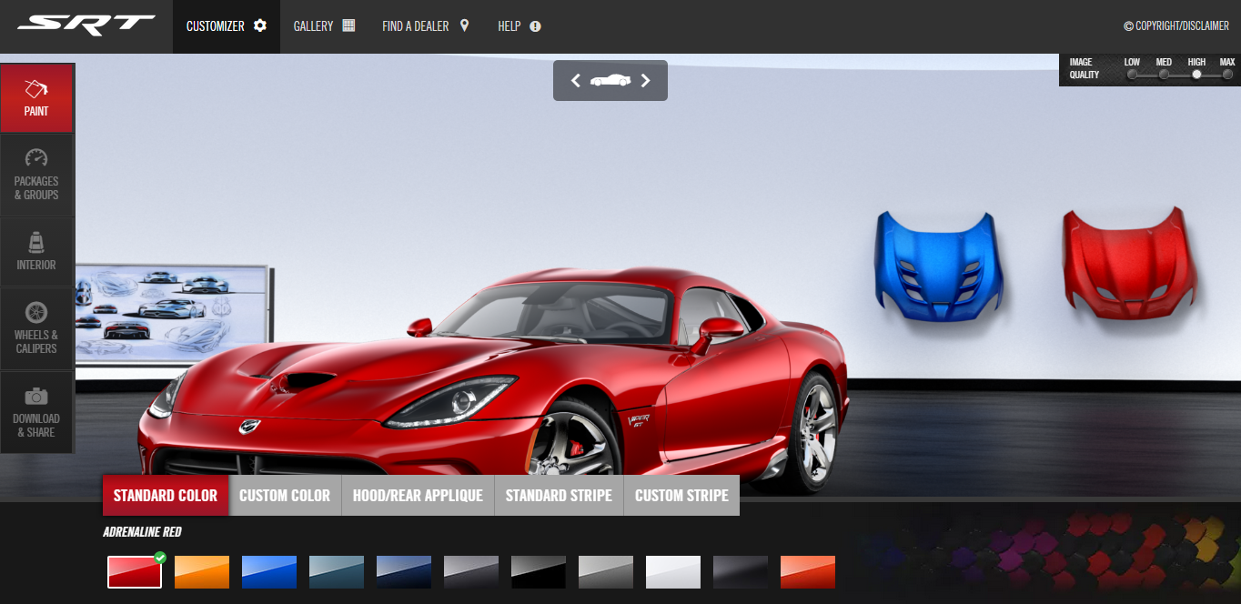The height and width of the screenshot is (604, 1241).
Task: Open Packages & Groups panel
Action: (36, 176)
